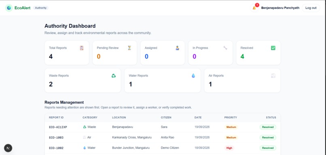
Task: Click the 18/09/2026 date cell
Action: click(202, 148)
